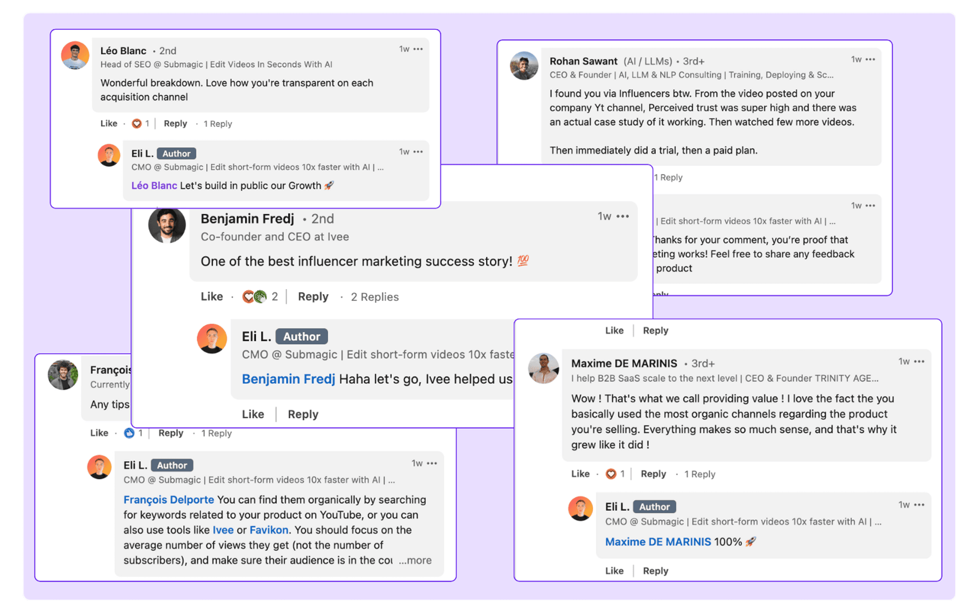The width and height of the screenshot is (973, 610).
Task: Click the purple Léo Blanc mention in Eli's reply
Action: click(x=154, y=186)
